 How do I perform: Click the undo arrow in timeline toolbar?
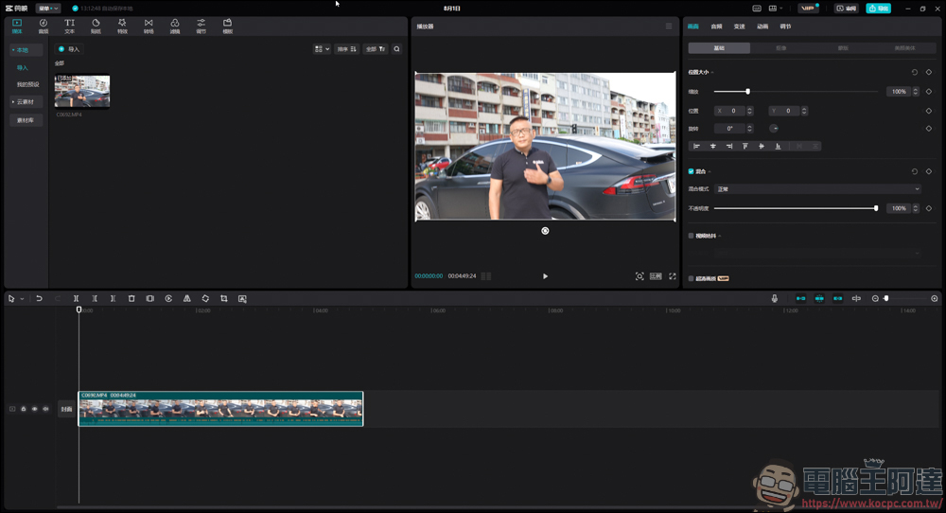click(x=39, y=298)
